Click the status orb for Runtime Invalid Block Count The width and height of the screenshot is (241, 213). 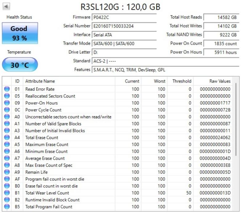point(7,200)
